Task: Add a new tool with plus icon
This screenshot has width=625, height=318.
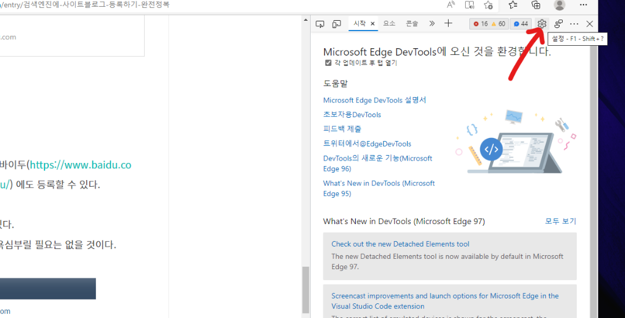Action: pyautogui.click(x=449, y=24)
